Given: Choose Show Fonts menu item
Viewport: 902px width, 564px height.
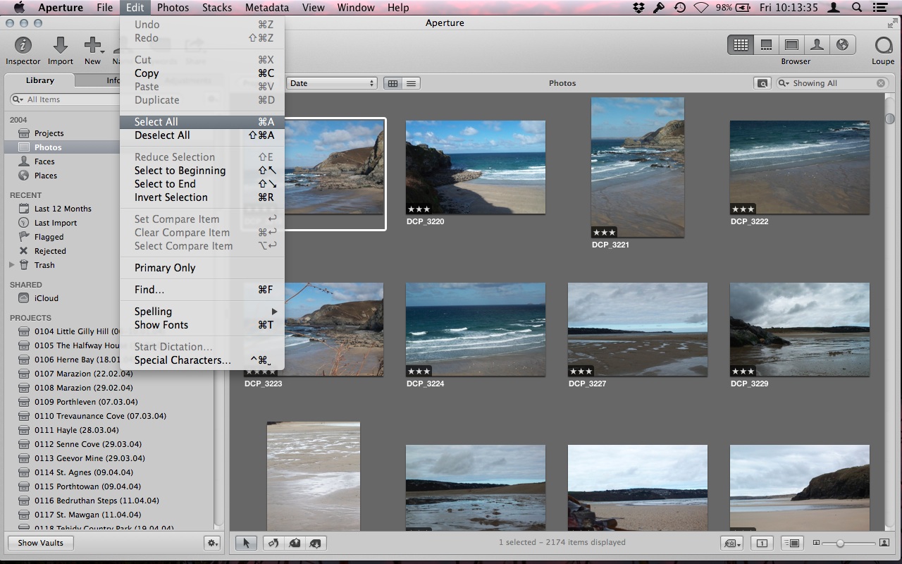Looking at the screenshot, I should (202, 325).
